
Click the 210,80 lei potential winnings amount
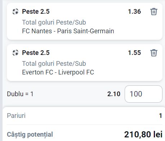coord(143,134)
